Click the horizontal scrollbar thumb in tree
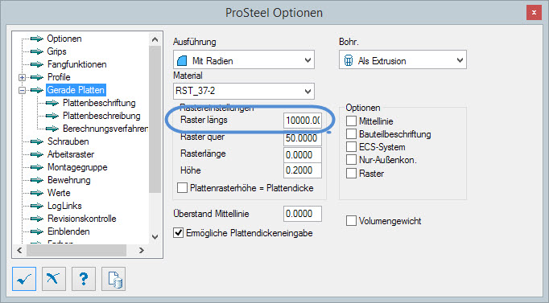The width and height of the screenshot is (549, 303). coord(76,250)
